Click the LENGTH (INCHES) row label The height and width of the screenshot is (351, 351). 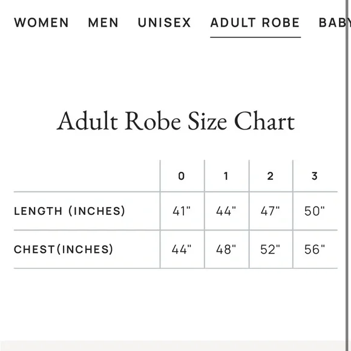click(x=70, y=211)
